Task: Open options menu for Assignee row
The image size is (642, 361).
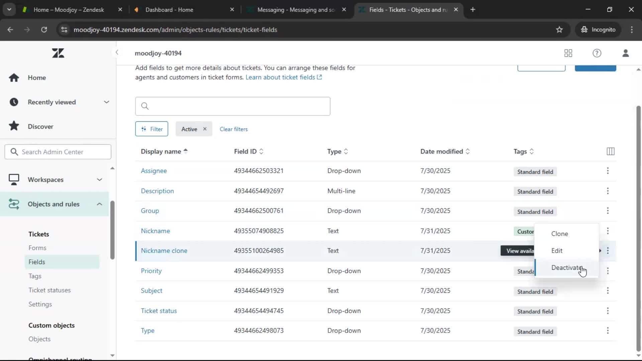Action: click(608, 171)
